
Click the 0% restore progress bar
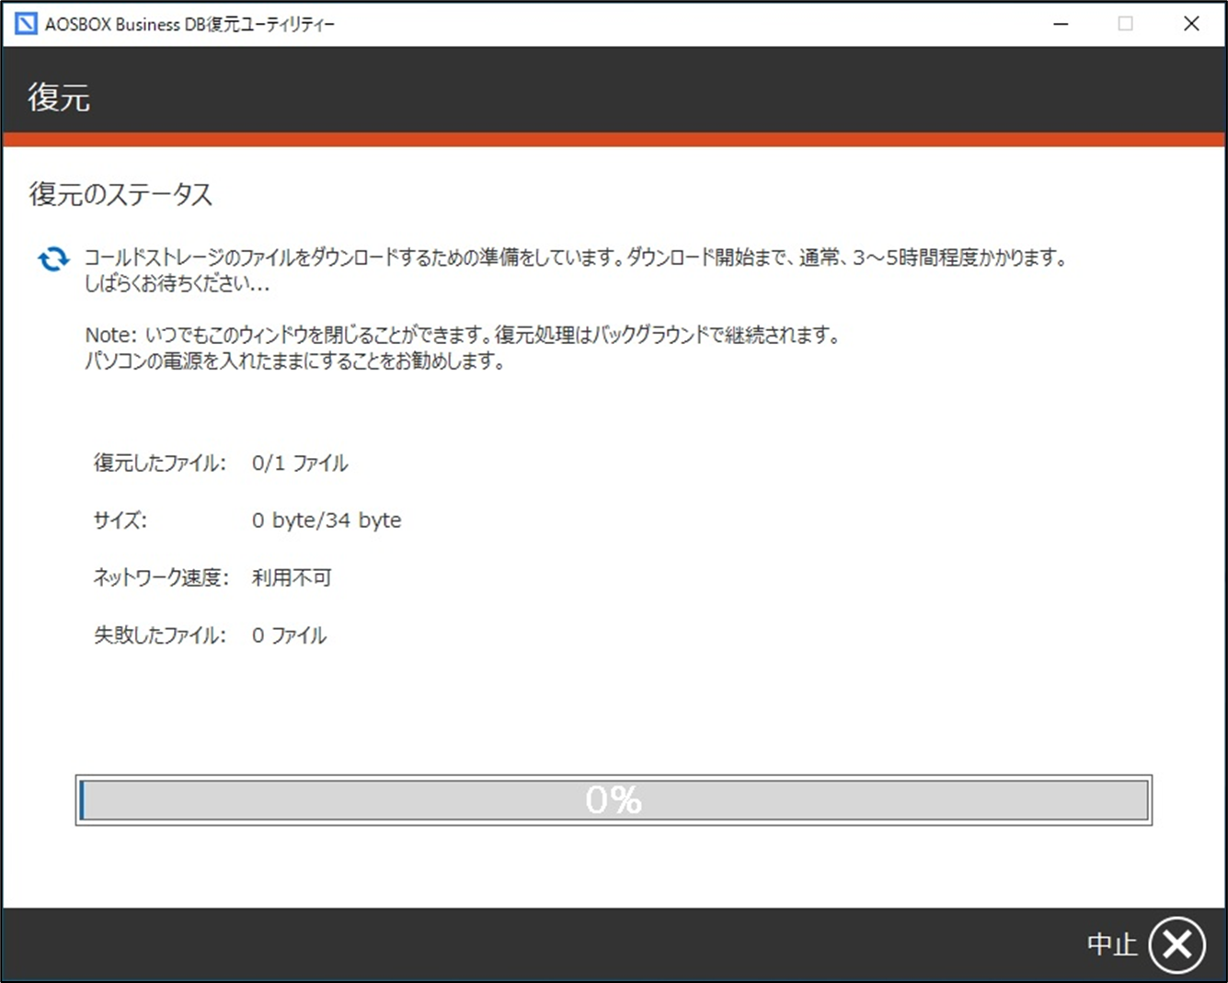pyautogui.click(x=614, y=800)
